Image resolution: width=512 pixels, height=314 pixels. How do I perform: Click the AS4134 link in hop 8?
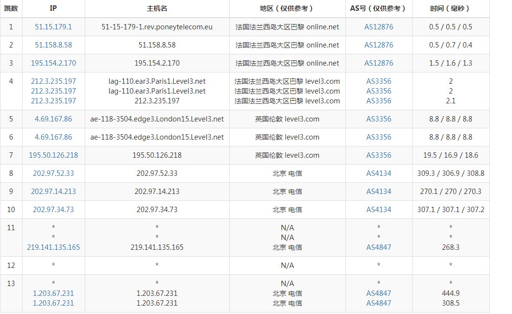click(378, 173)
